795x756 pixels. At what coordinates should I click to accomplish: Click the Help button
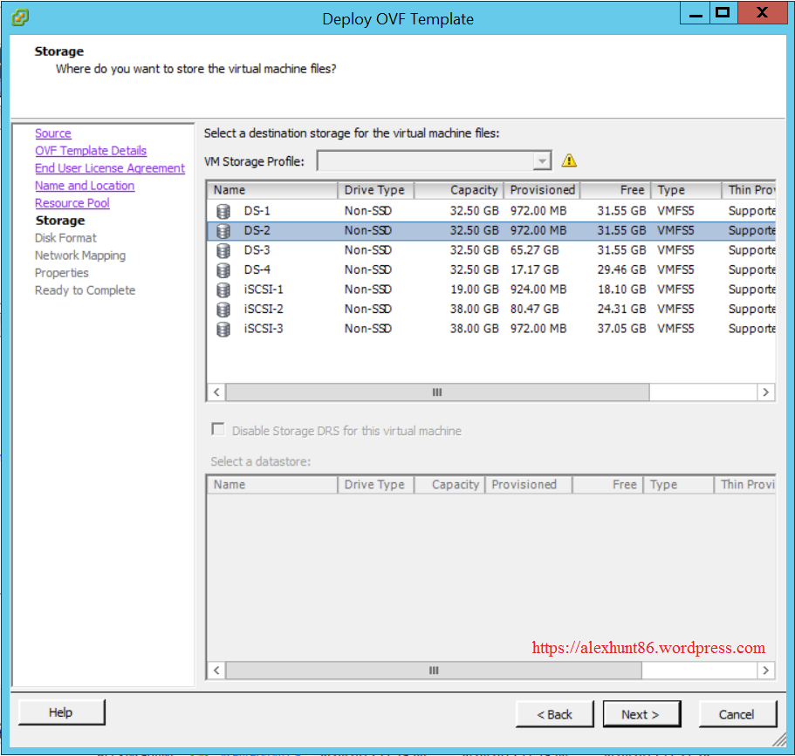(x=61, y=712)
